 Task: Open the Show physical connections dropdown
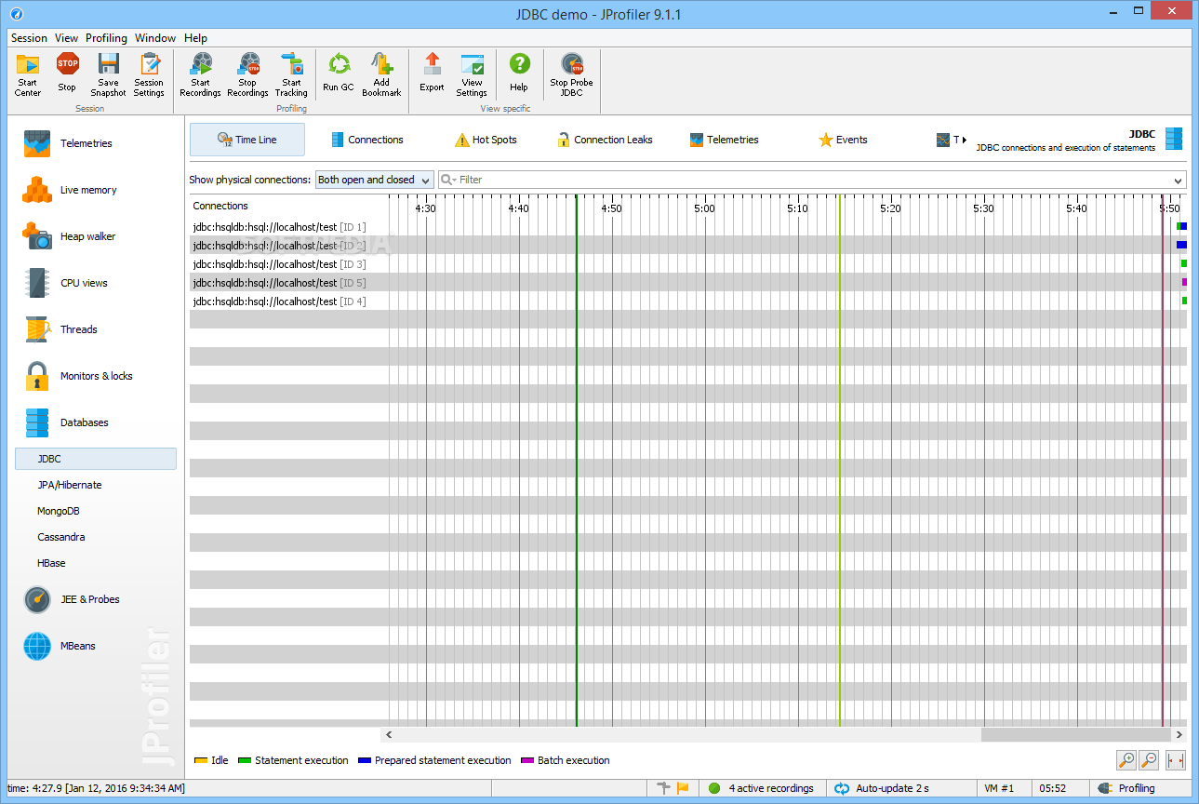[x=375, y=180]
